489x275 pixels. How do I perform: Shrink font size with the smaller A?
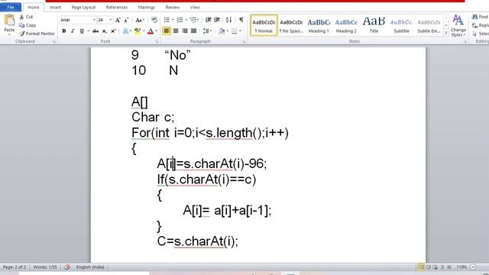pos(126,21)
